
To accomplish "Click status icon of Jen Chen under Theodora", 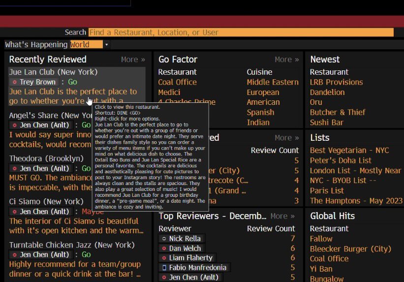I will coord(15,169).
